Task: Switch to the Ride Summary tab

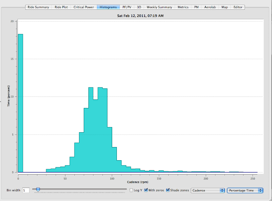Action: click(x=38, y=7)
